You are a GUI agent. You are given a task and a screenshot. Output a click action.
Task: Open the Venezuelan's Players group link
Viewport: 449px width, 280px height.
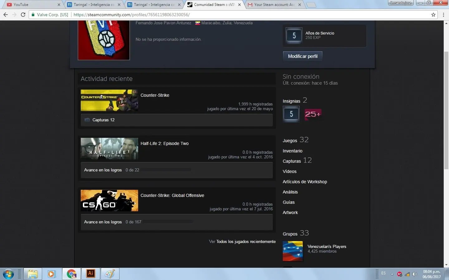pos(327,246)
